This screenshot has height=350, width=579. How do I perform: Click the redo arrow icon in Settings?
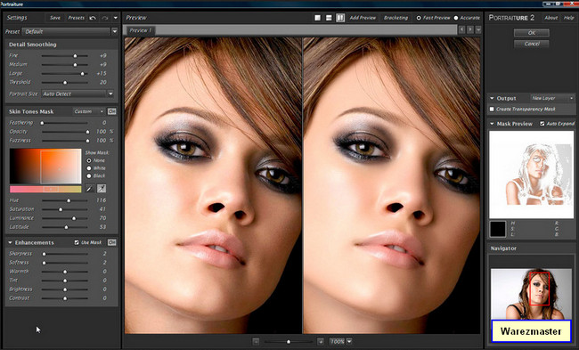click(x=105, y=18)
